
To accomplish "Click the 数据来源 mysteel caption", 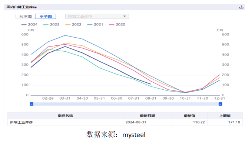I will [116, 135].
